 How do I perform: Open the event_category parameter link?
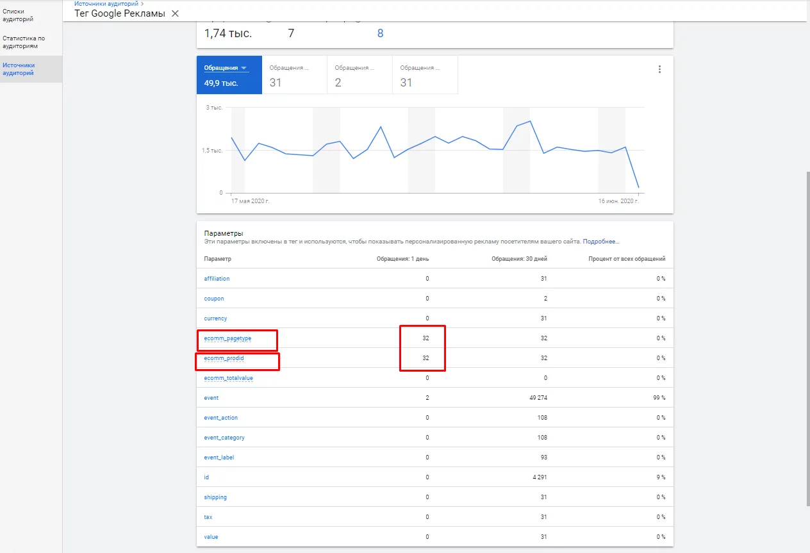(224, 438)
